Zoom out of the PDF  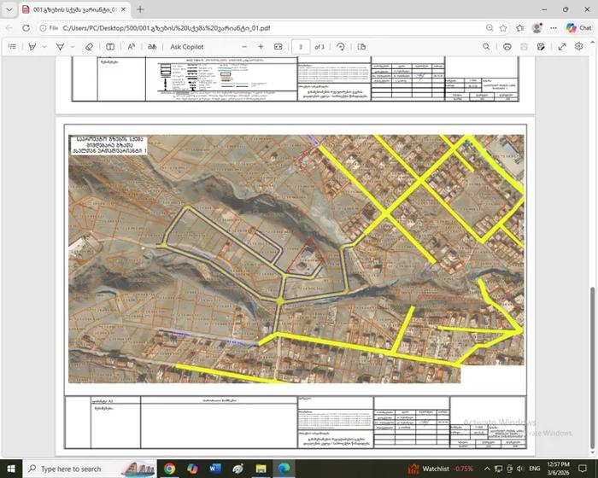click(244, 46)
